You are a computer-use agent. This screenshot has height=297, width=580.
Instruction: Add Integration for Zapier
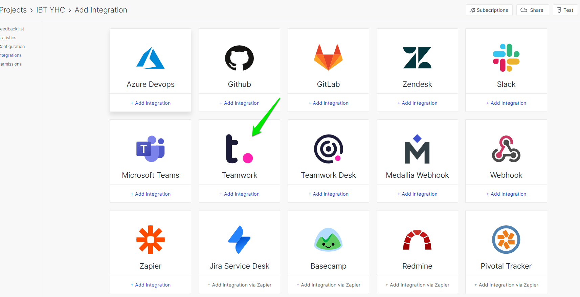pos(151,285)
